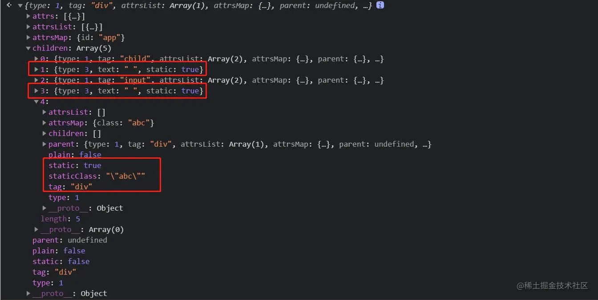Expand attrsMap with class "abc"

tap(44, 123)
